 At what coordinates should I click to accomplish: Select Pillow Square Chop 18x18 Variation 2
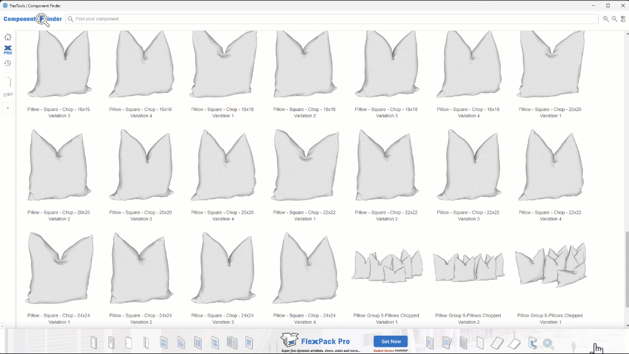tap(305, 64)
